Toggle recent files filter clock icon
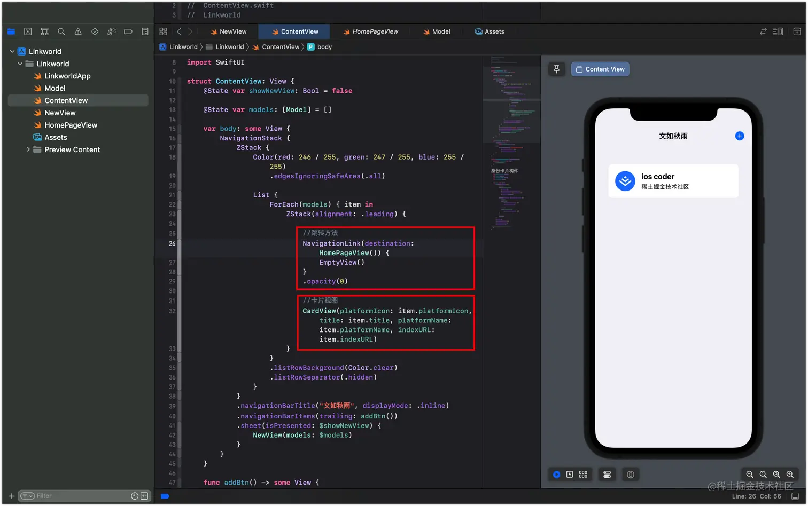Screen dimensions: 808x506 [135, 496]
